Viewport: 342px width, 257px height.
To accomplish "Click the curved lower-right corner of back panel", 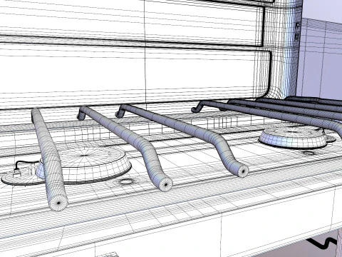I will 269,88.
